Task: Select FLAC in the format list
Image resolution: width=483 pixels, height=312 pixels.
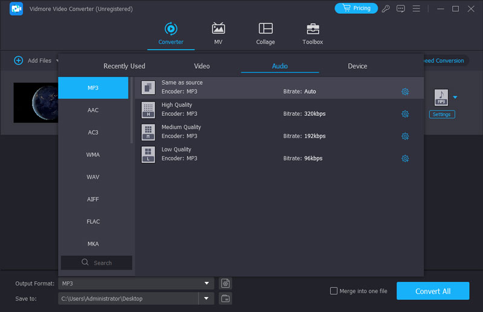Action: [x=93, y=221]
